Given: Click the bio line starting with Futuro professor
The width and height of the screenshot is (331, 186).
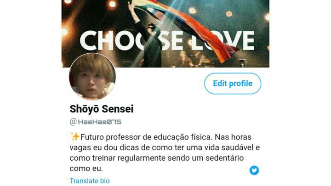Looking at the screenshot, I should pyautogui.click(x=161, y=137).
